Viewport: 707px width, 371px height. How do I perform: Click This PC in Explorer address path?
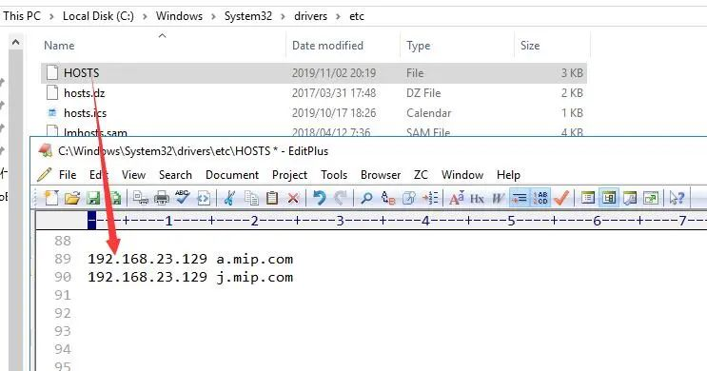[x=21, y=16]
